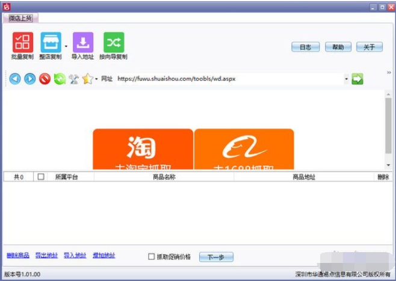Switch to the 微店上货 tab

[x=20, y=18]
